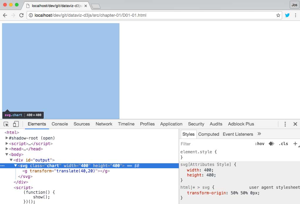Click the html|* > svg selector
The image size is (300, 204).
[x=195, y=187]
